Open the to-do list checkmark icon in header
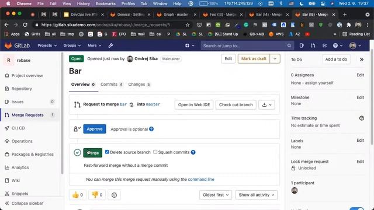Viewport: 374px width, 210px height. pyautogui.click(x=324, y=45)
